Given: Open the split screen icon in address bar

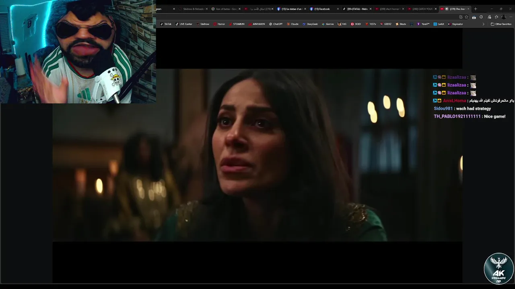Looking at the screenshot, I should pos(461,17).
